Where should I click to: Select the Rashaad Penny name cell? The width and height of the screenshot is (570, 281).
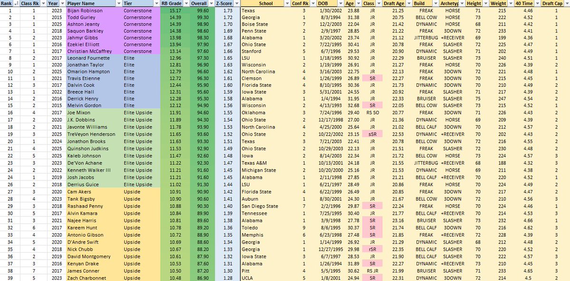[x=94, y=206]
